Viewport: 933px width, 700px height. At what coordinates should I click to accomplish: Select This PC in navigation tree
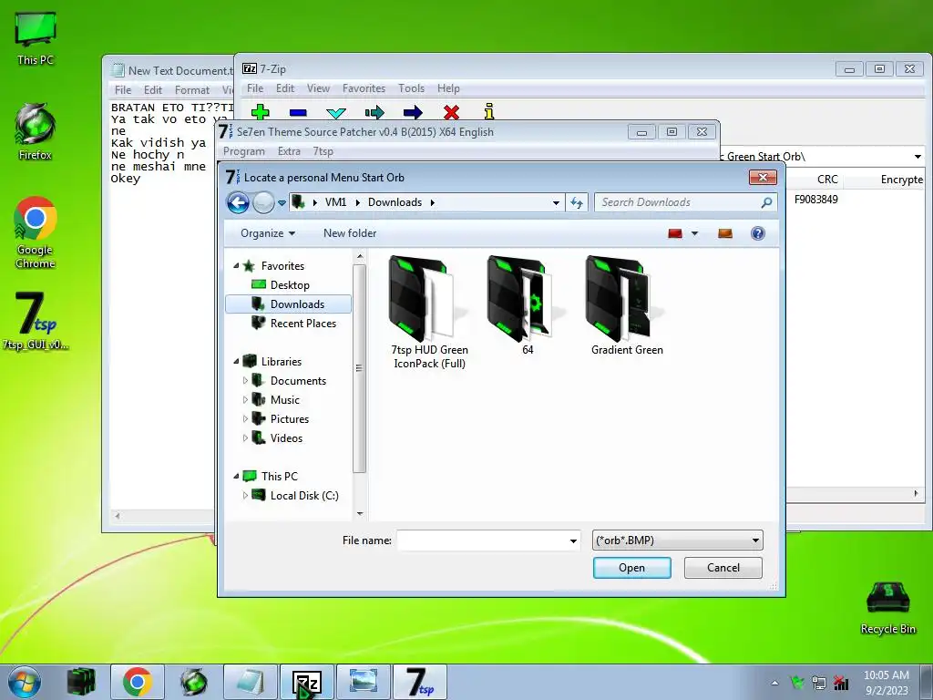pos(279,476)
